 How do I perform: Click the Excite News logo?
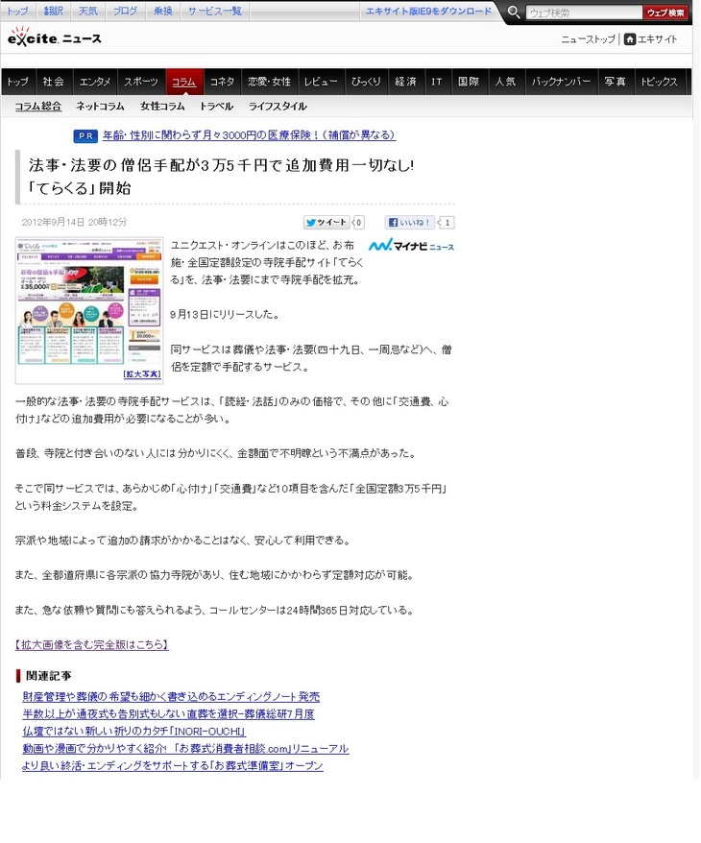[55, 39]
